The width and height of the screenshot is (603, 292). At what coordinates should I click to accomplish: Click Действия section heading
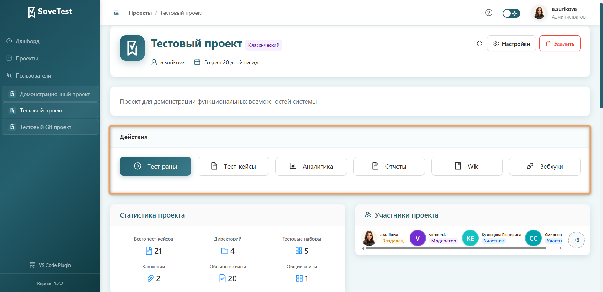click(x=133, y=137)
